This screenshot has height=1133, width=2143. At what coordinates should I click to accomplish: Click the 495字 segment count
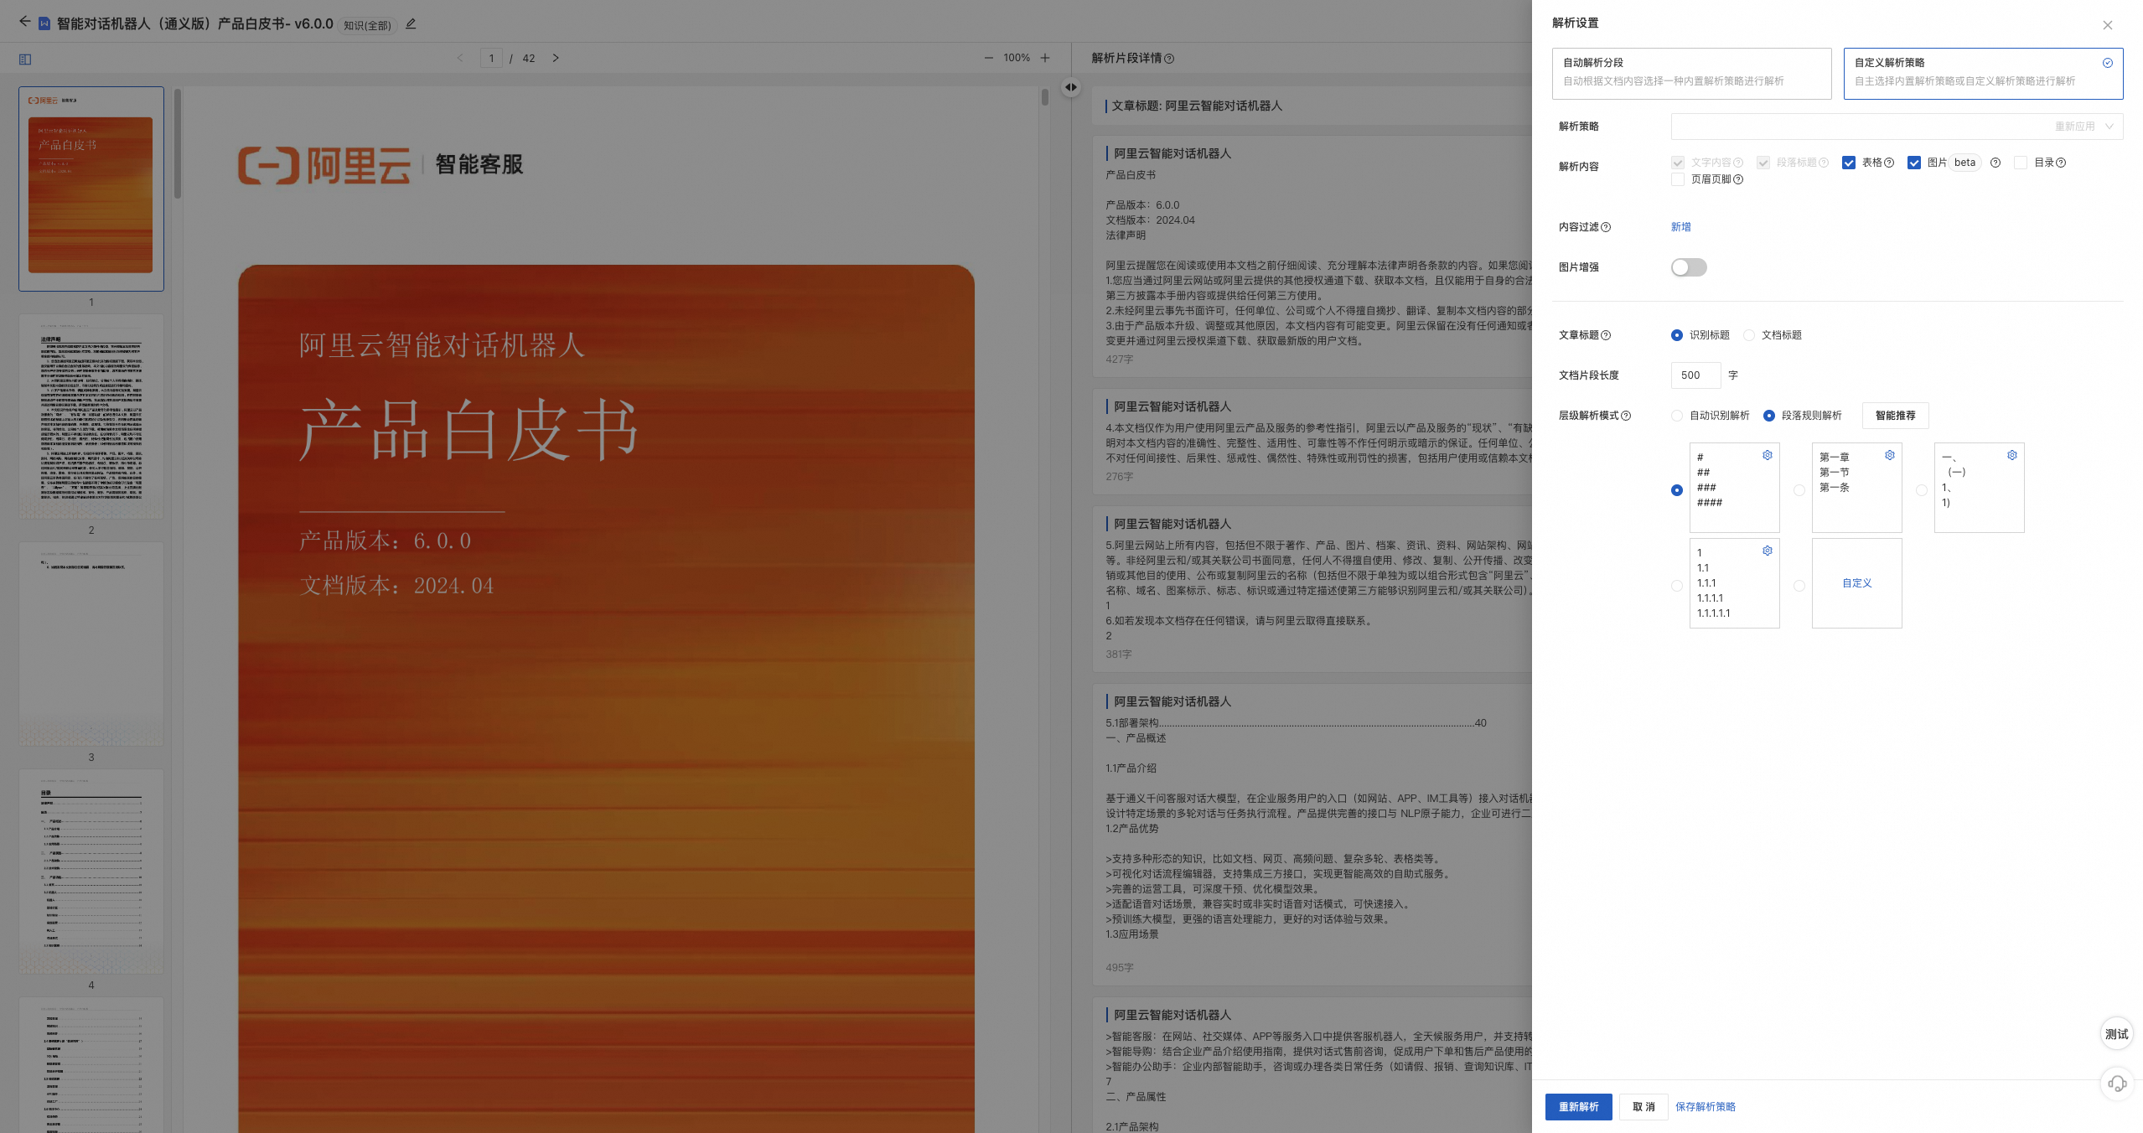tap(1119, 968)
